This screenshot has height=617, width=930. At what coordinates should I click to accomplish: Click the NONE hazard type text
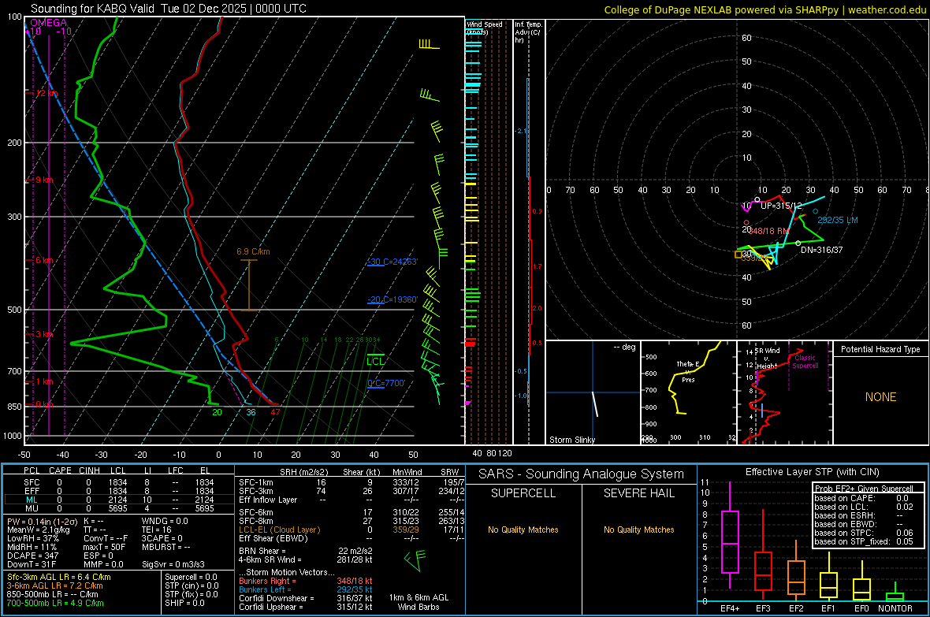click(880, 397)
